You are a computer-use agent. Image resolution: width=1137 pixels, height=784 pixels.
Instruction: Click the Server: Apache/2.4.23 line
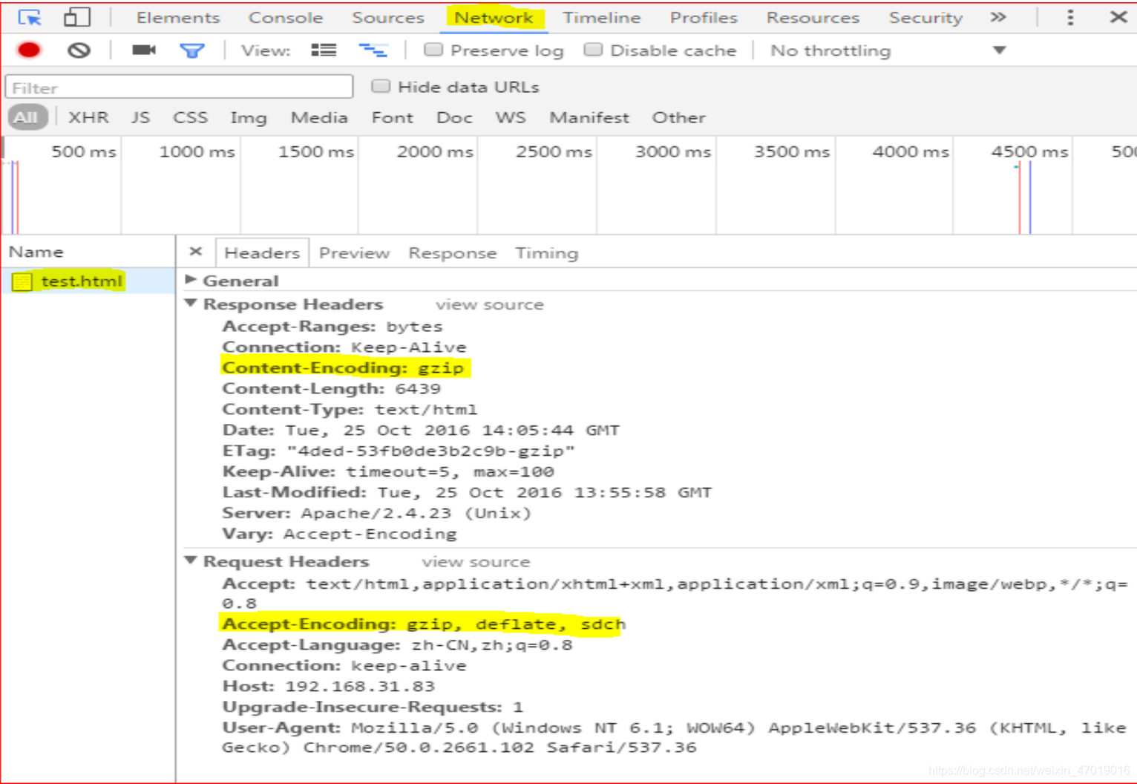coord(376,513)
